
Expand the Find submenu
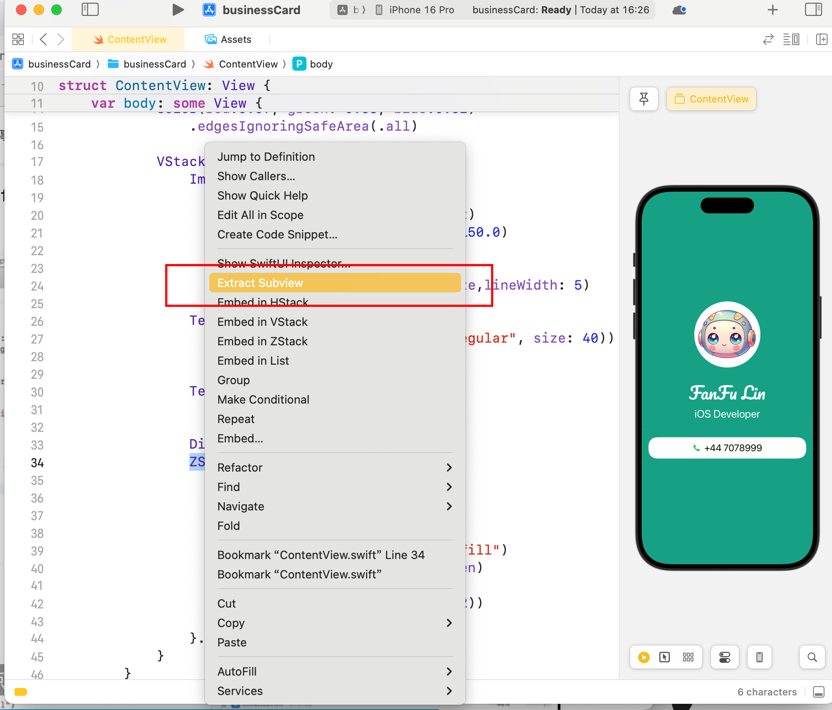pyautogui.click(x=335, y=487)
